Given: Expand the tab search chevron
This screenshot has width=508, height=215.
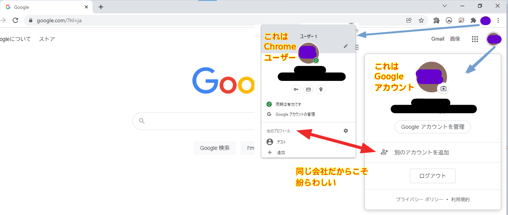Looking at the screenshot, I should [x=445, y=6].
